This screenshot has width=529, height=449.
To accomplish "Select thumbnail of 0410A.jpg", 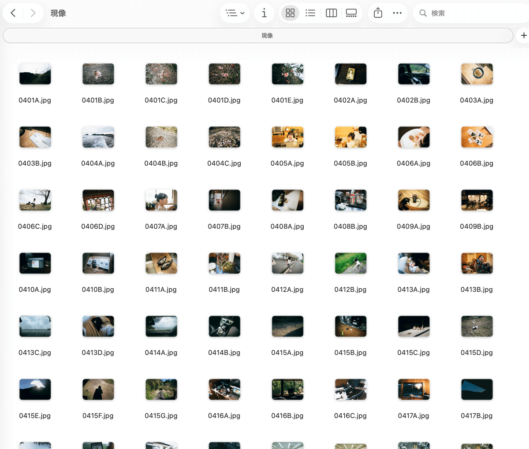I will (x=35, y=263).
